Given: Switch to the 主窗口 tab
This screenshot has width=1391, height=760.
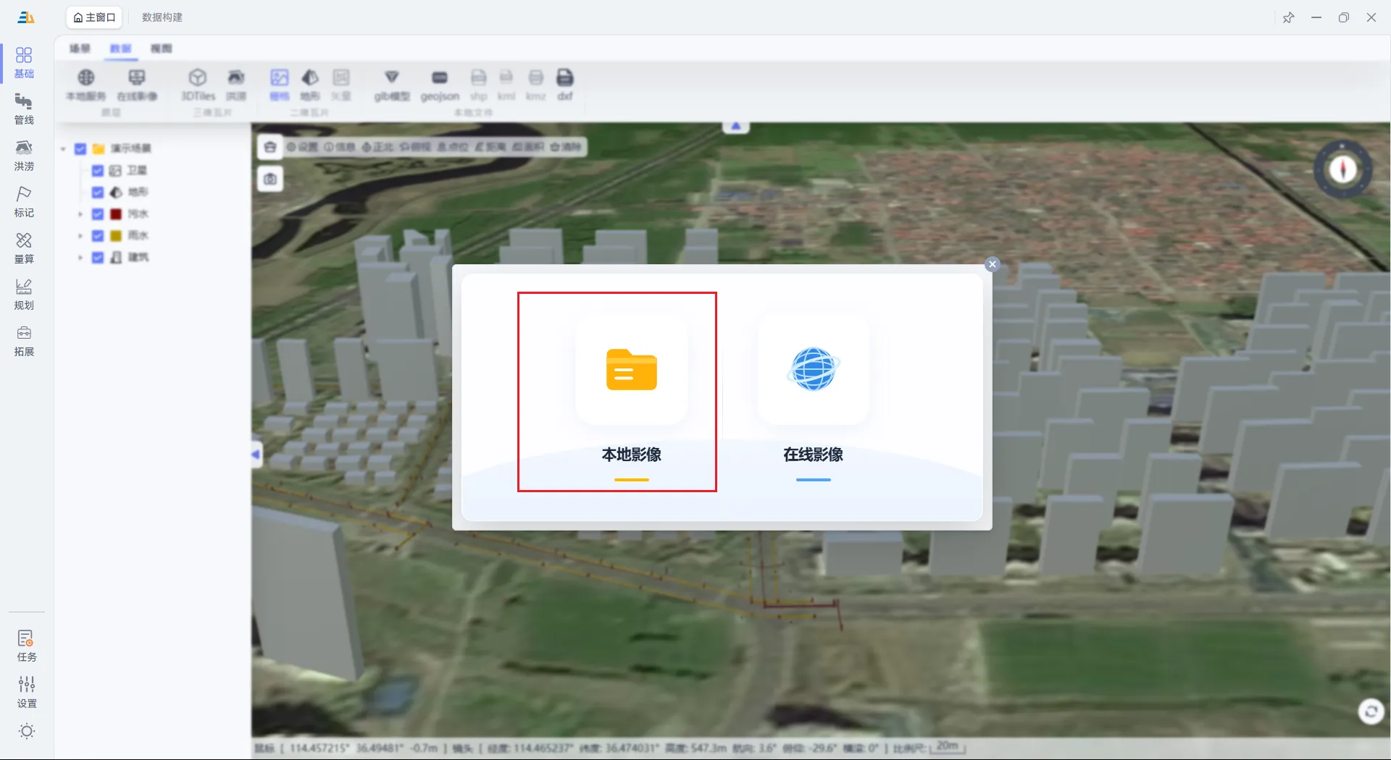Looking at the screenshot, I should pyautogui.click(x=94, y=17).
